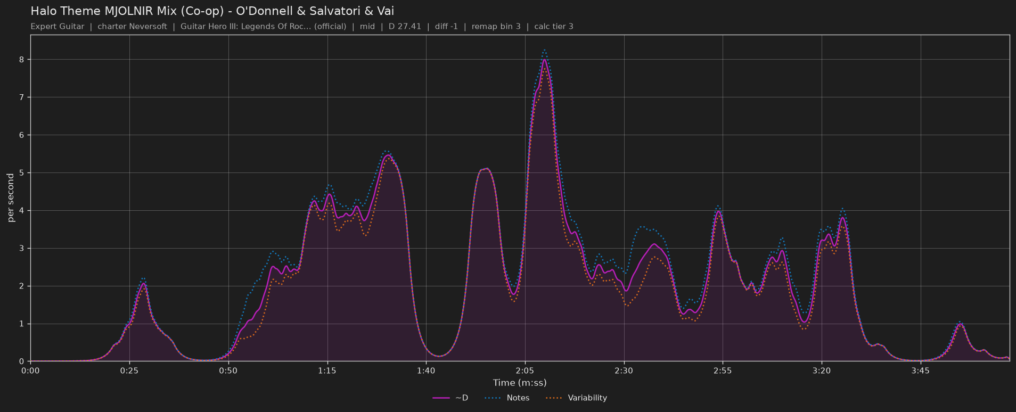The image size is (1016, 412).
Task: Click the y-axis tick label 1
Action: click(22, 324)
